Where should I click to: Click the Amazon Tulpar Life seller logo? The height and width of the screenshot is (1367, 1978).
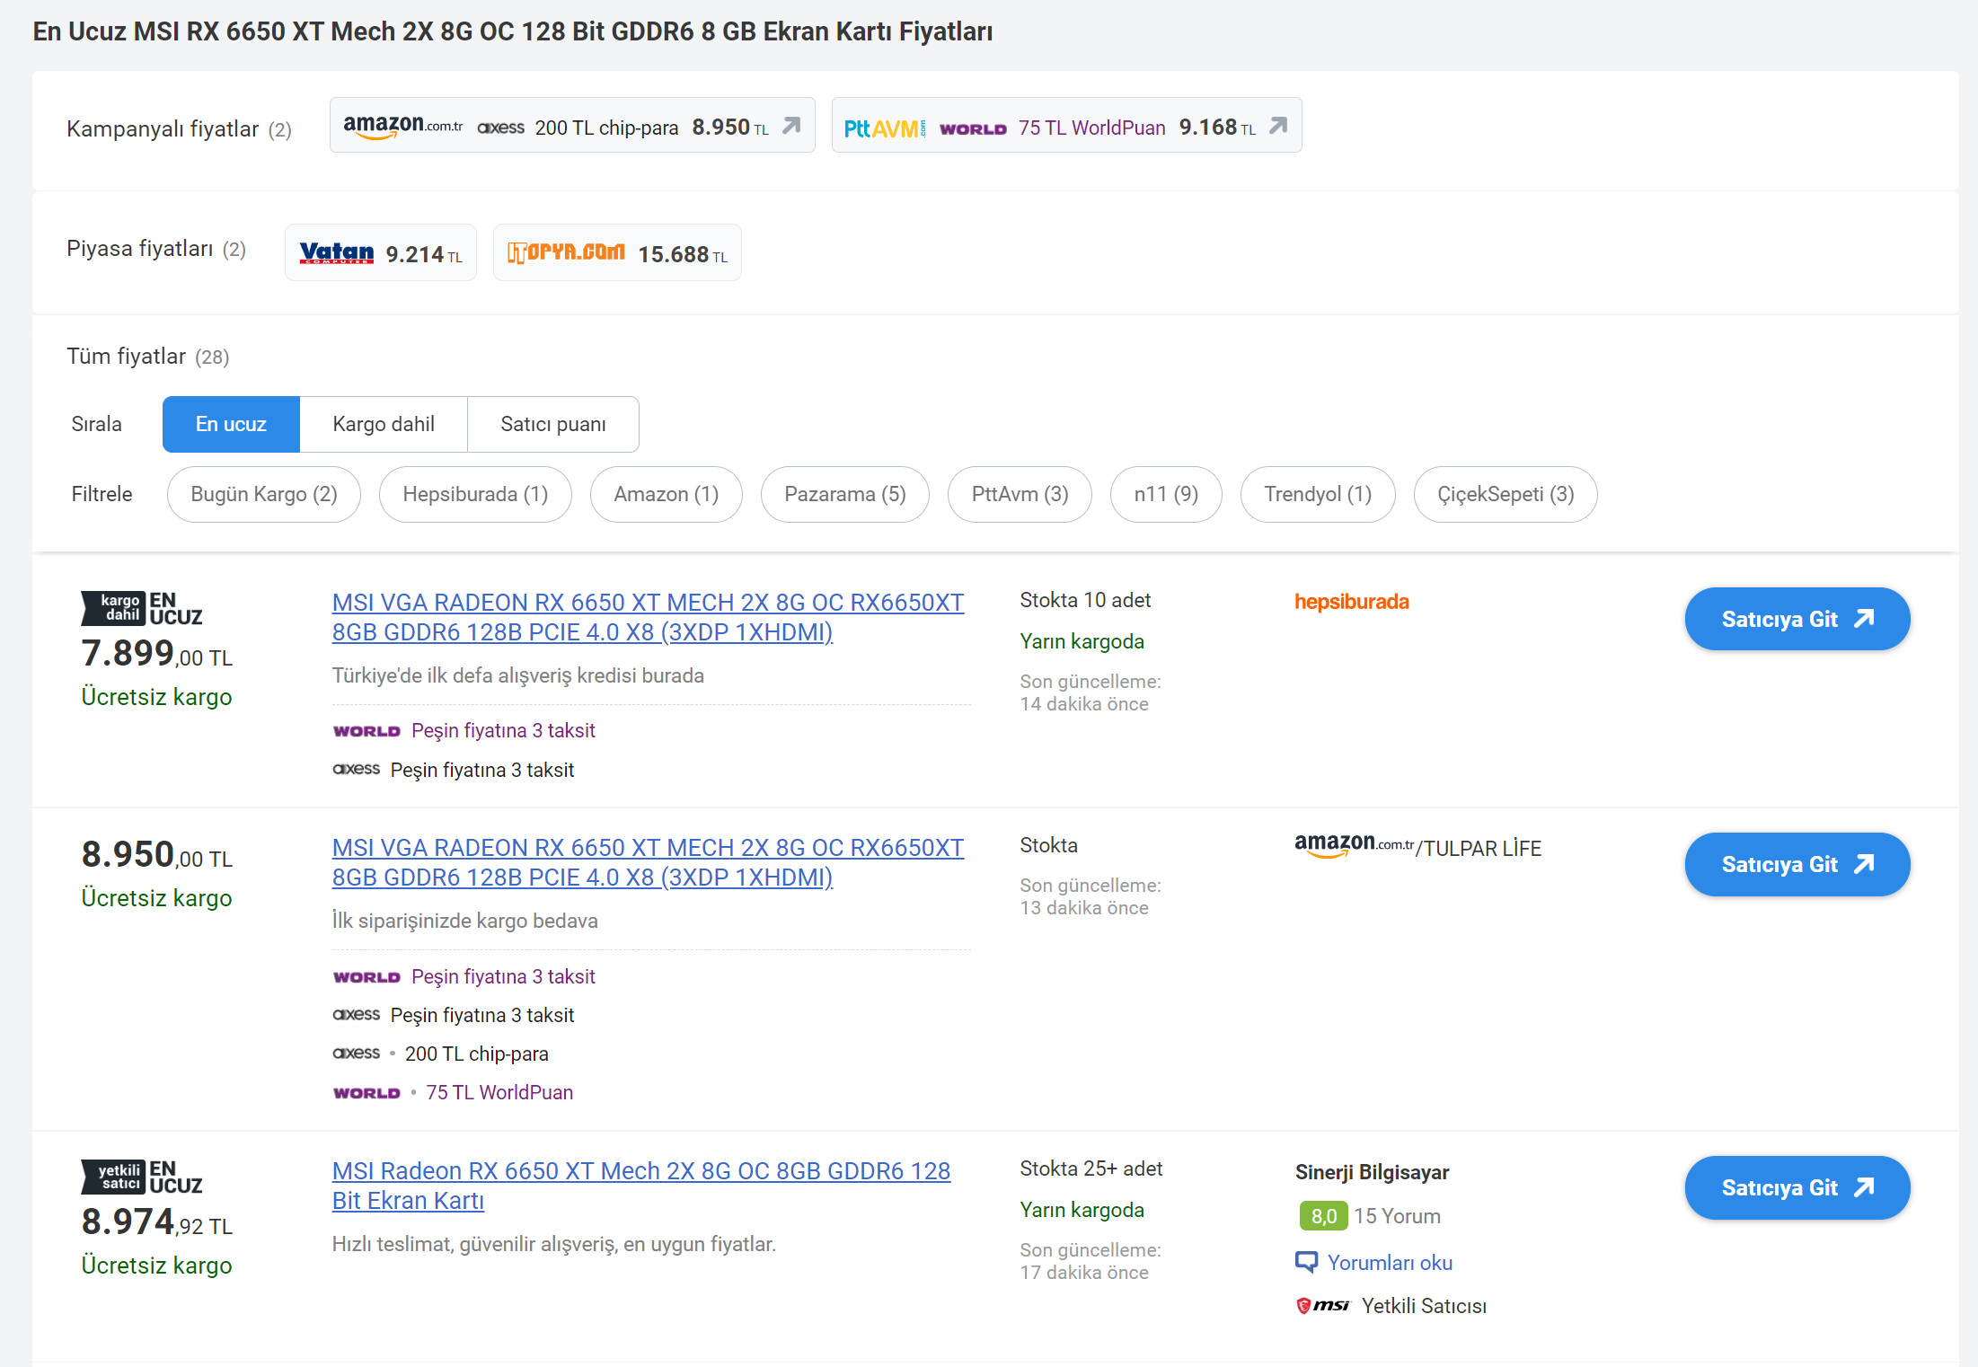(x=1417, y=847)
